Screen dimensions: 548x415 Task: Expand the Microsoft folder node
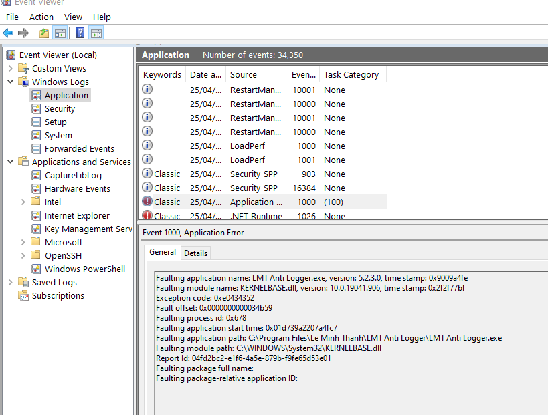(23, 242)
